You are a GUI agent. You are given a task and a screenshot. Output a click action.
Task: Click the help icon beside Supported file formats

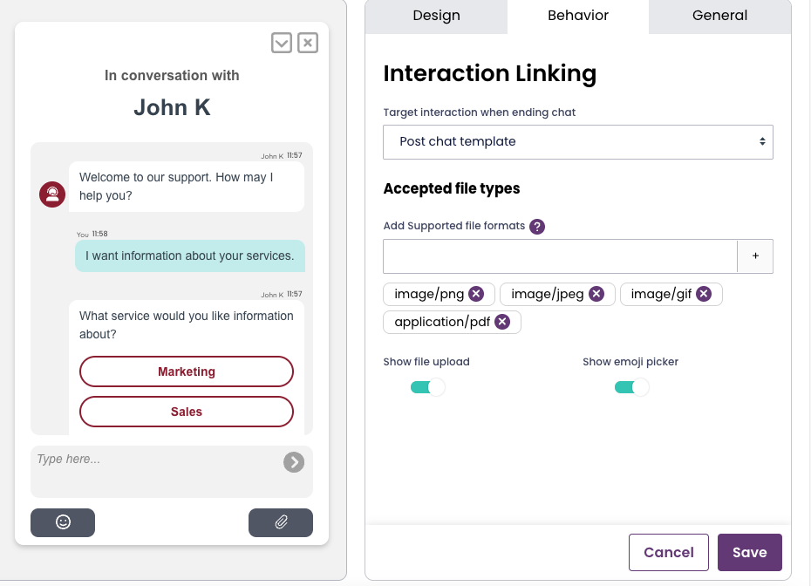537,227
